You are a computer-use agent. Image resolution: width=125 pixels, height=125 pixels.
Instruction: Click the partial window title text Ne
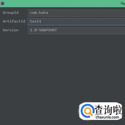[123, 4]
